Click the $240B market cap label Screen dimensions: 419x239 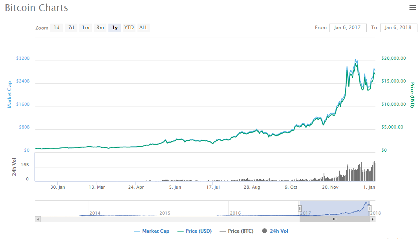coord(23,81)
